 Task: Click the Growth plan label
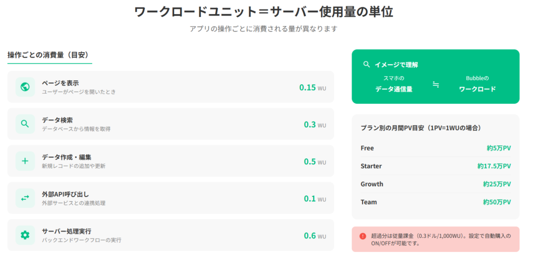pos(372,184)
